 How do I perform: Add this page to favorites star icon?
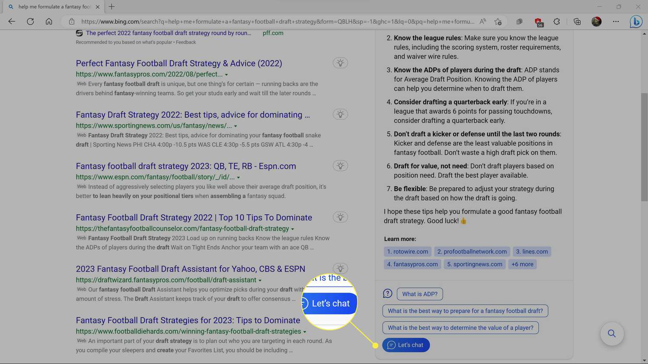coord(498,22)
